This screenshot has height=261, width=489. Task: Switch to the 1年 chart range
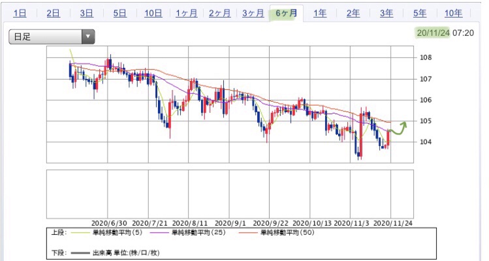tap(320, 13)
